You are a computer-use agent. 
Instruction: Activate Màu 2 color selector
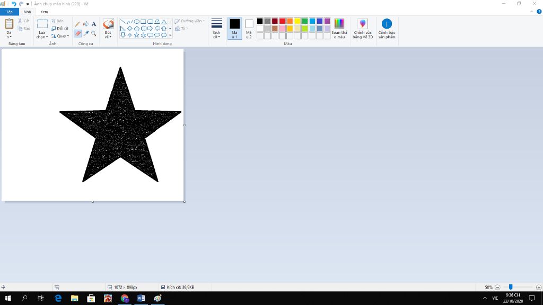[x=249, y=29]
